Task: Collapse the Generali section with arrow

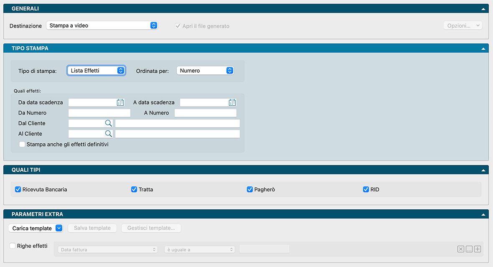Action: coord(483,9)
